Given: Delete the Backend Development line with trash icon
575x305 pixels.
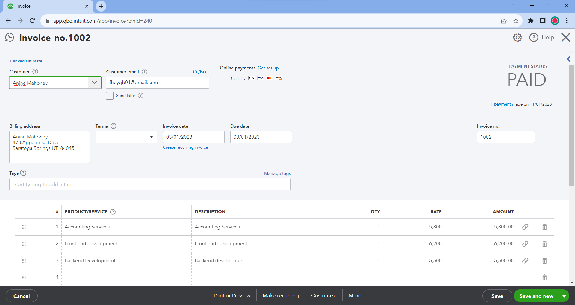Looking at the screenshot, I should pos(544,261).
